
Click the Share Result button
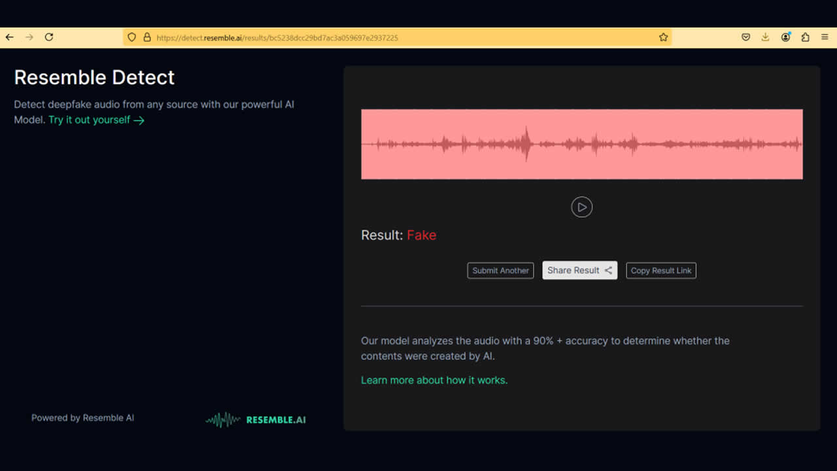[579, 270]
